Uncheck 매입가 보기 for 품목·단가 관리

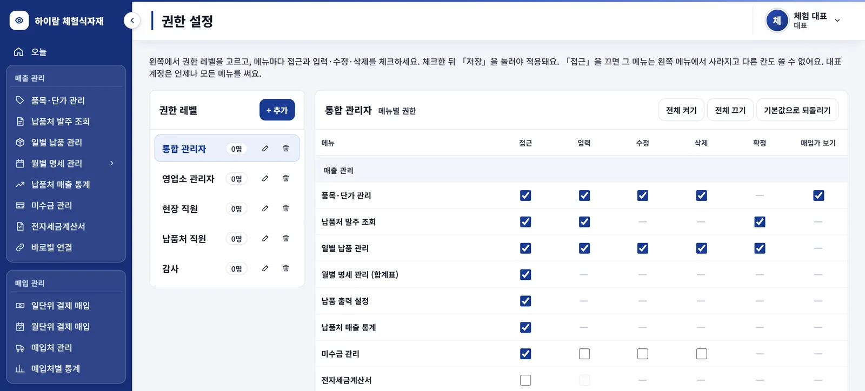819,195
